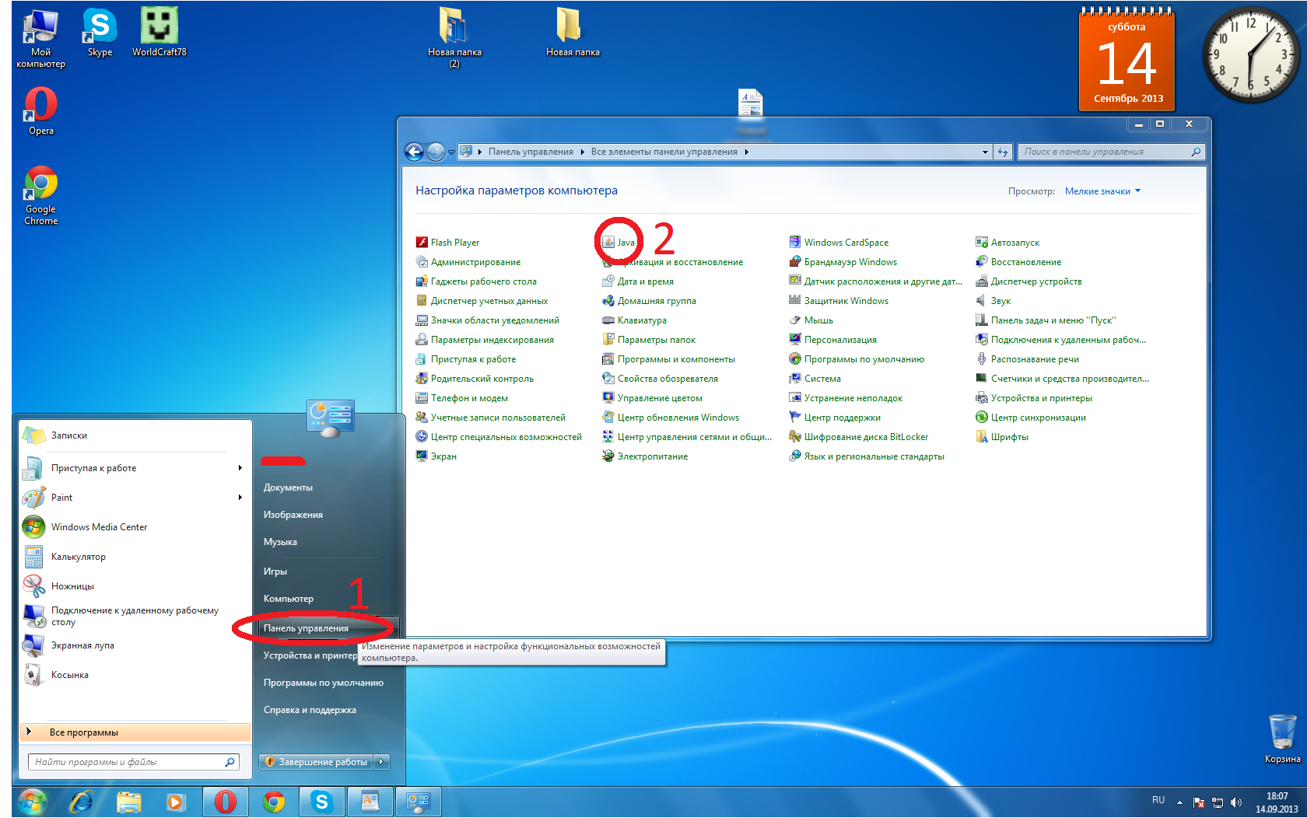1307x818 pixels.
Task: Launch the Skype desktop shortcut
Action: 100,33
